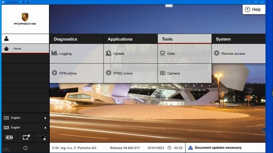Select the Tools tab

[185, 39]
